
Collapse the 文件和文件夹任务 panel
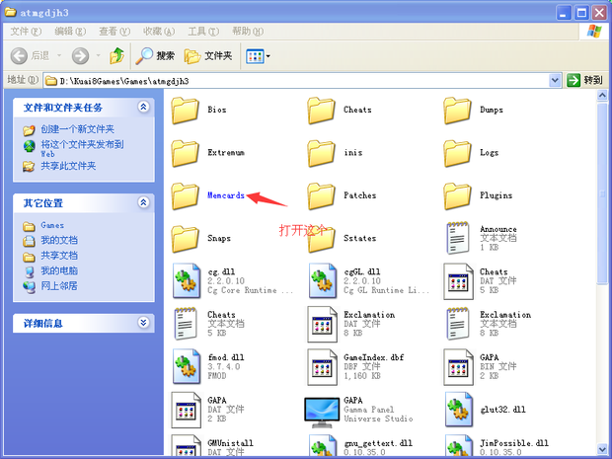pyautogui.click(x=144, y=107)
